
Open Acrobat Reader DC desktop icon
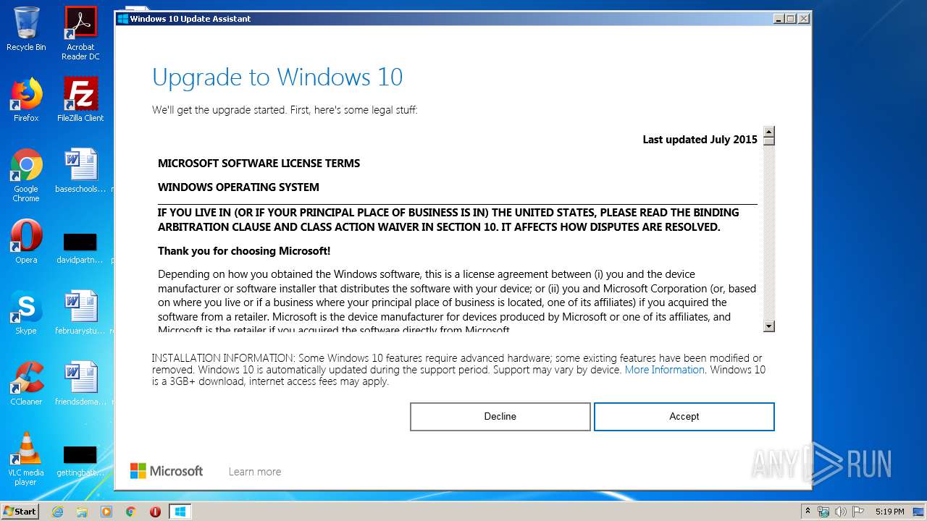tap(80, 33)
